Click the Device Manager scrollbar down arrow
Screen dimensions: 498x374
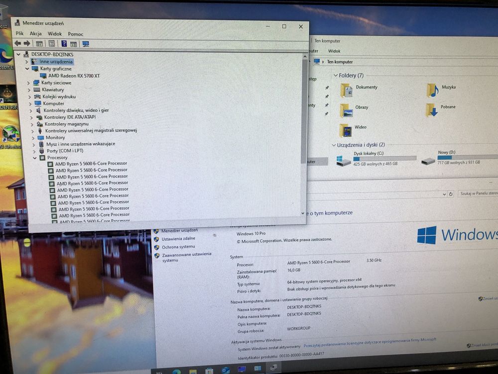[x=303, y=213]
